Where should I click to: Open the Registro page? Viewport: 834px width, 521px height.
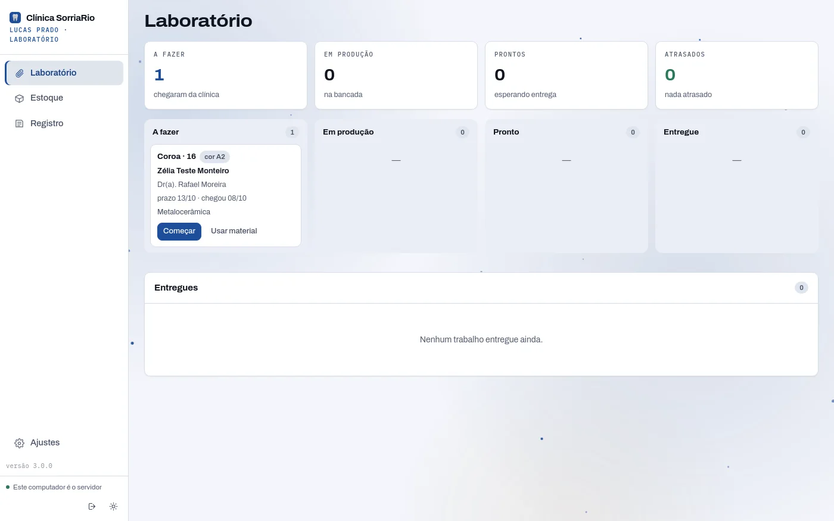click(x=64, y=123)
